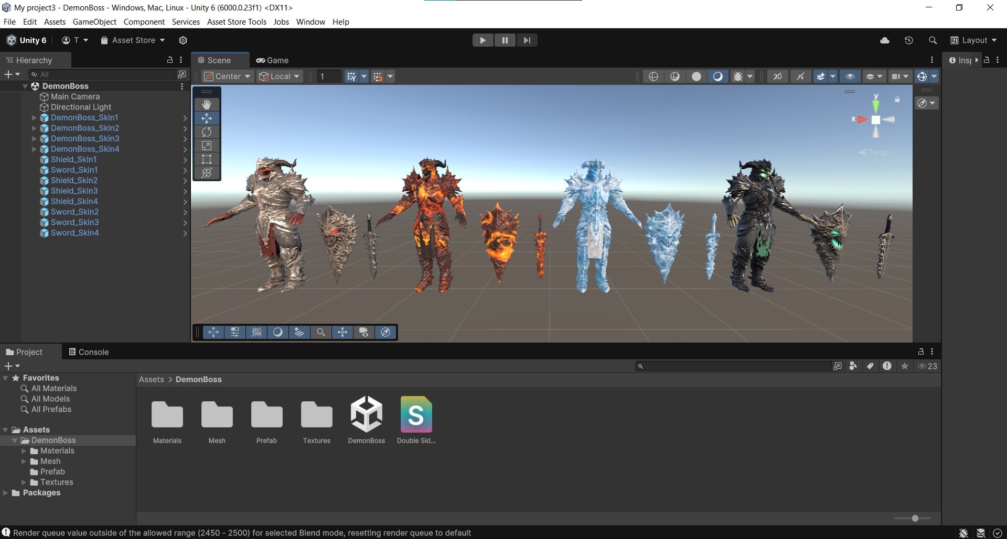Select the Move tool in Scene toolbar
Image resolution: width=1007 pixels, height=539 pixels.
pos(207,118)
